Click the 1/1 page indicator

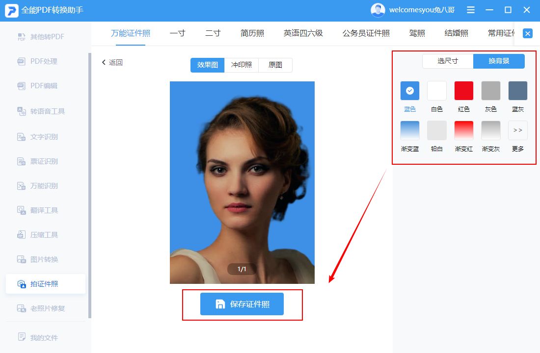pos(242,269)
